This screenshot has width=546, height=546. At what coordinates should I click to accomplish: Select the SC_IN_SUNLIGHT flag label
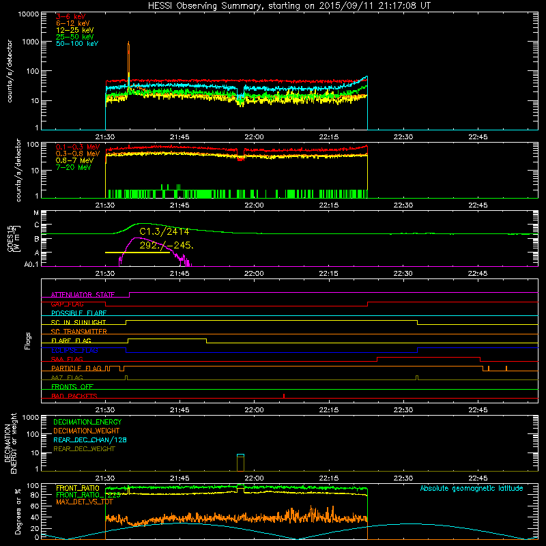click(x=78, y=322)
